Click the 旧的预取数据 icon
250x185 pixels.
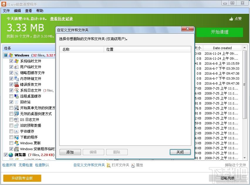[16, 126]
